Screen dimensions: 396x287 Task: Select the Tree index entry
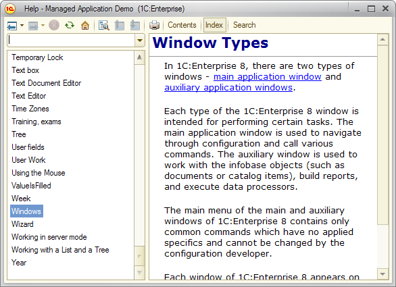tap(19, 134)
